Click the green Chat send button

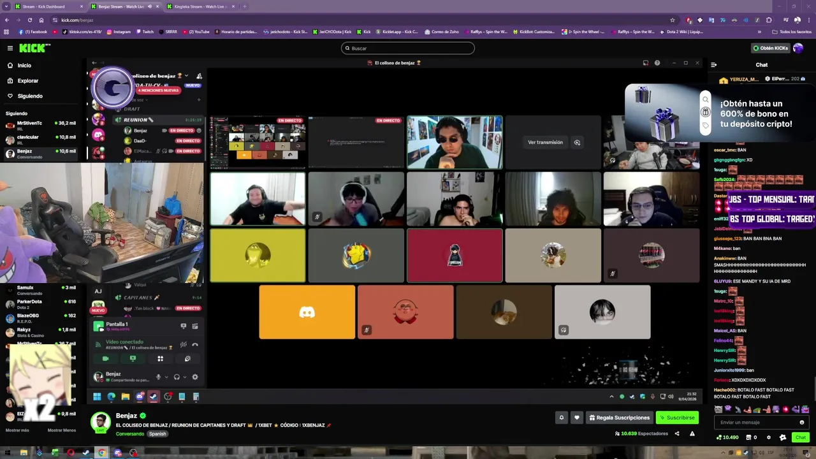point(801,437)
